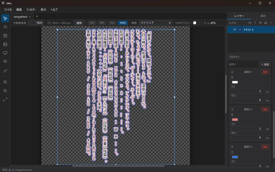Select the rectangular speech bubble tool
Viewport: 275px width, 172px height.
(5, 53)
